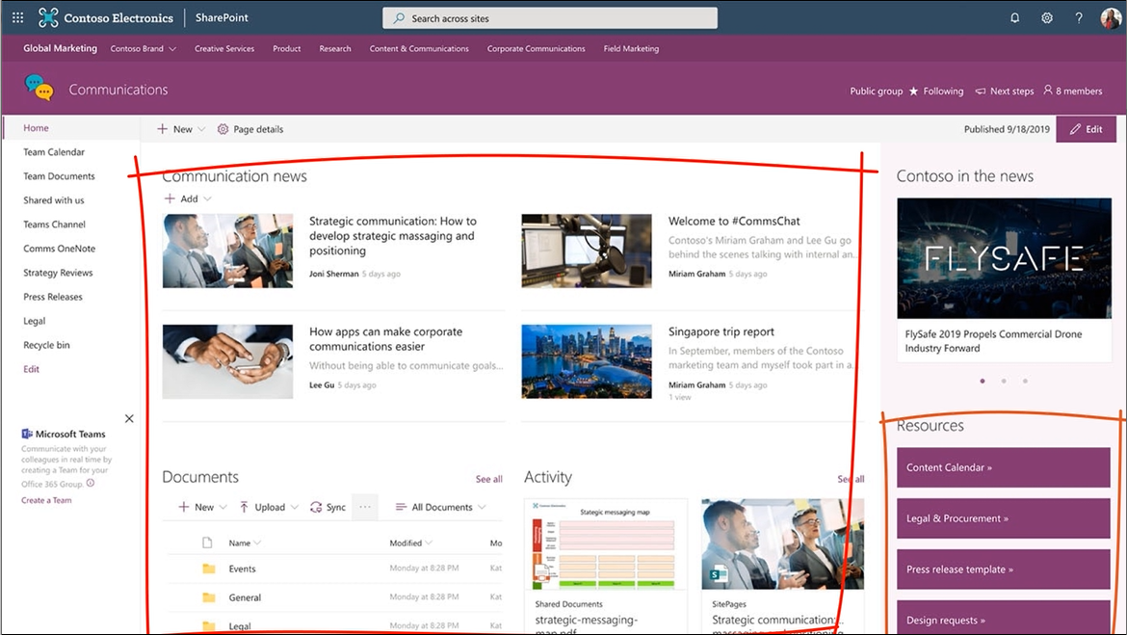Click the Upload arrow icon in Documents
1127x635 pixels.
click(245, 507)
